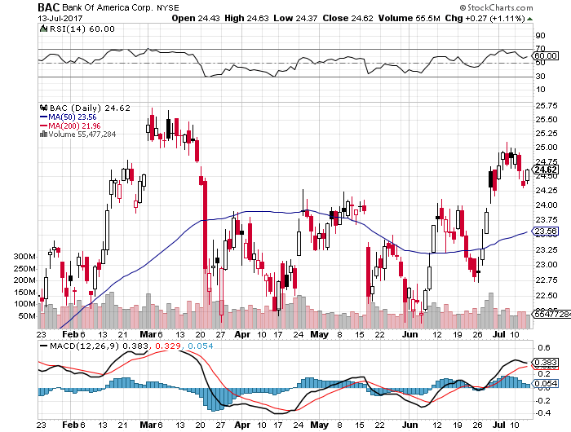Click the 60.00 value tag on the RSI axis
571x432 pixels.
(x=546, y=56)
